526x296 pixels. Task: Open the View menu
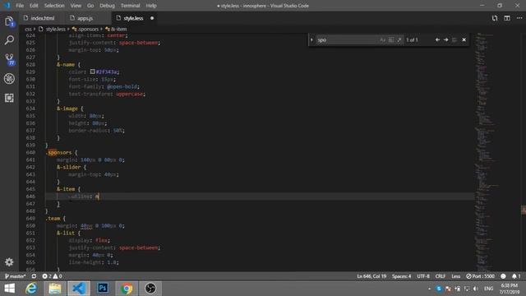[x=76, y=6]
